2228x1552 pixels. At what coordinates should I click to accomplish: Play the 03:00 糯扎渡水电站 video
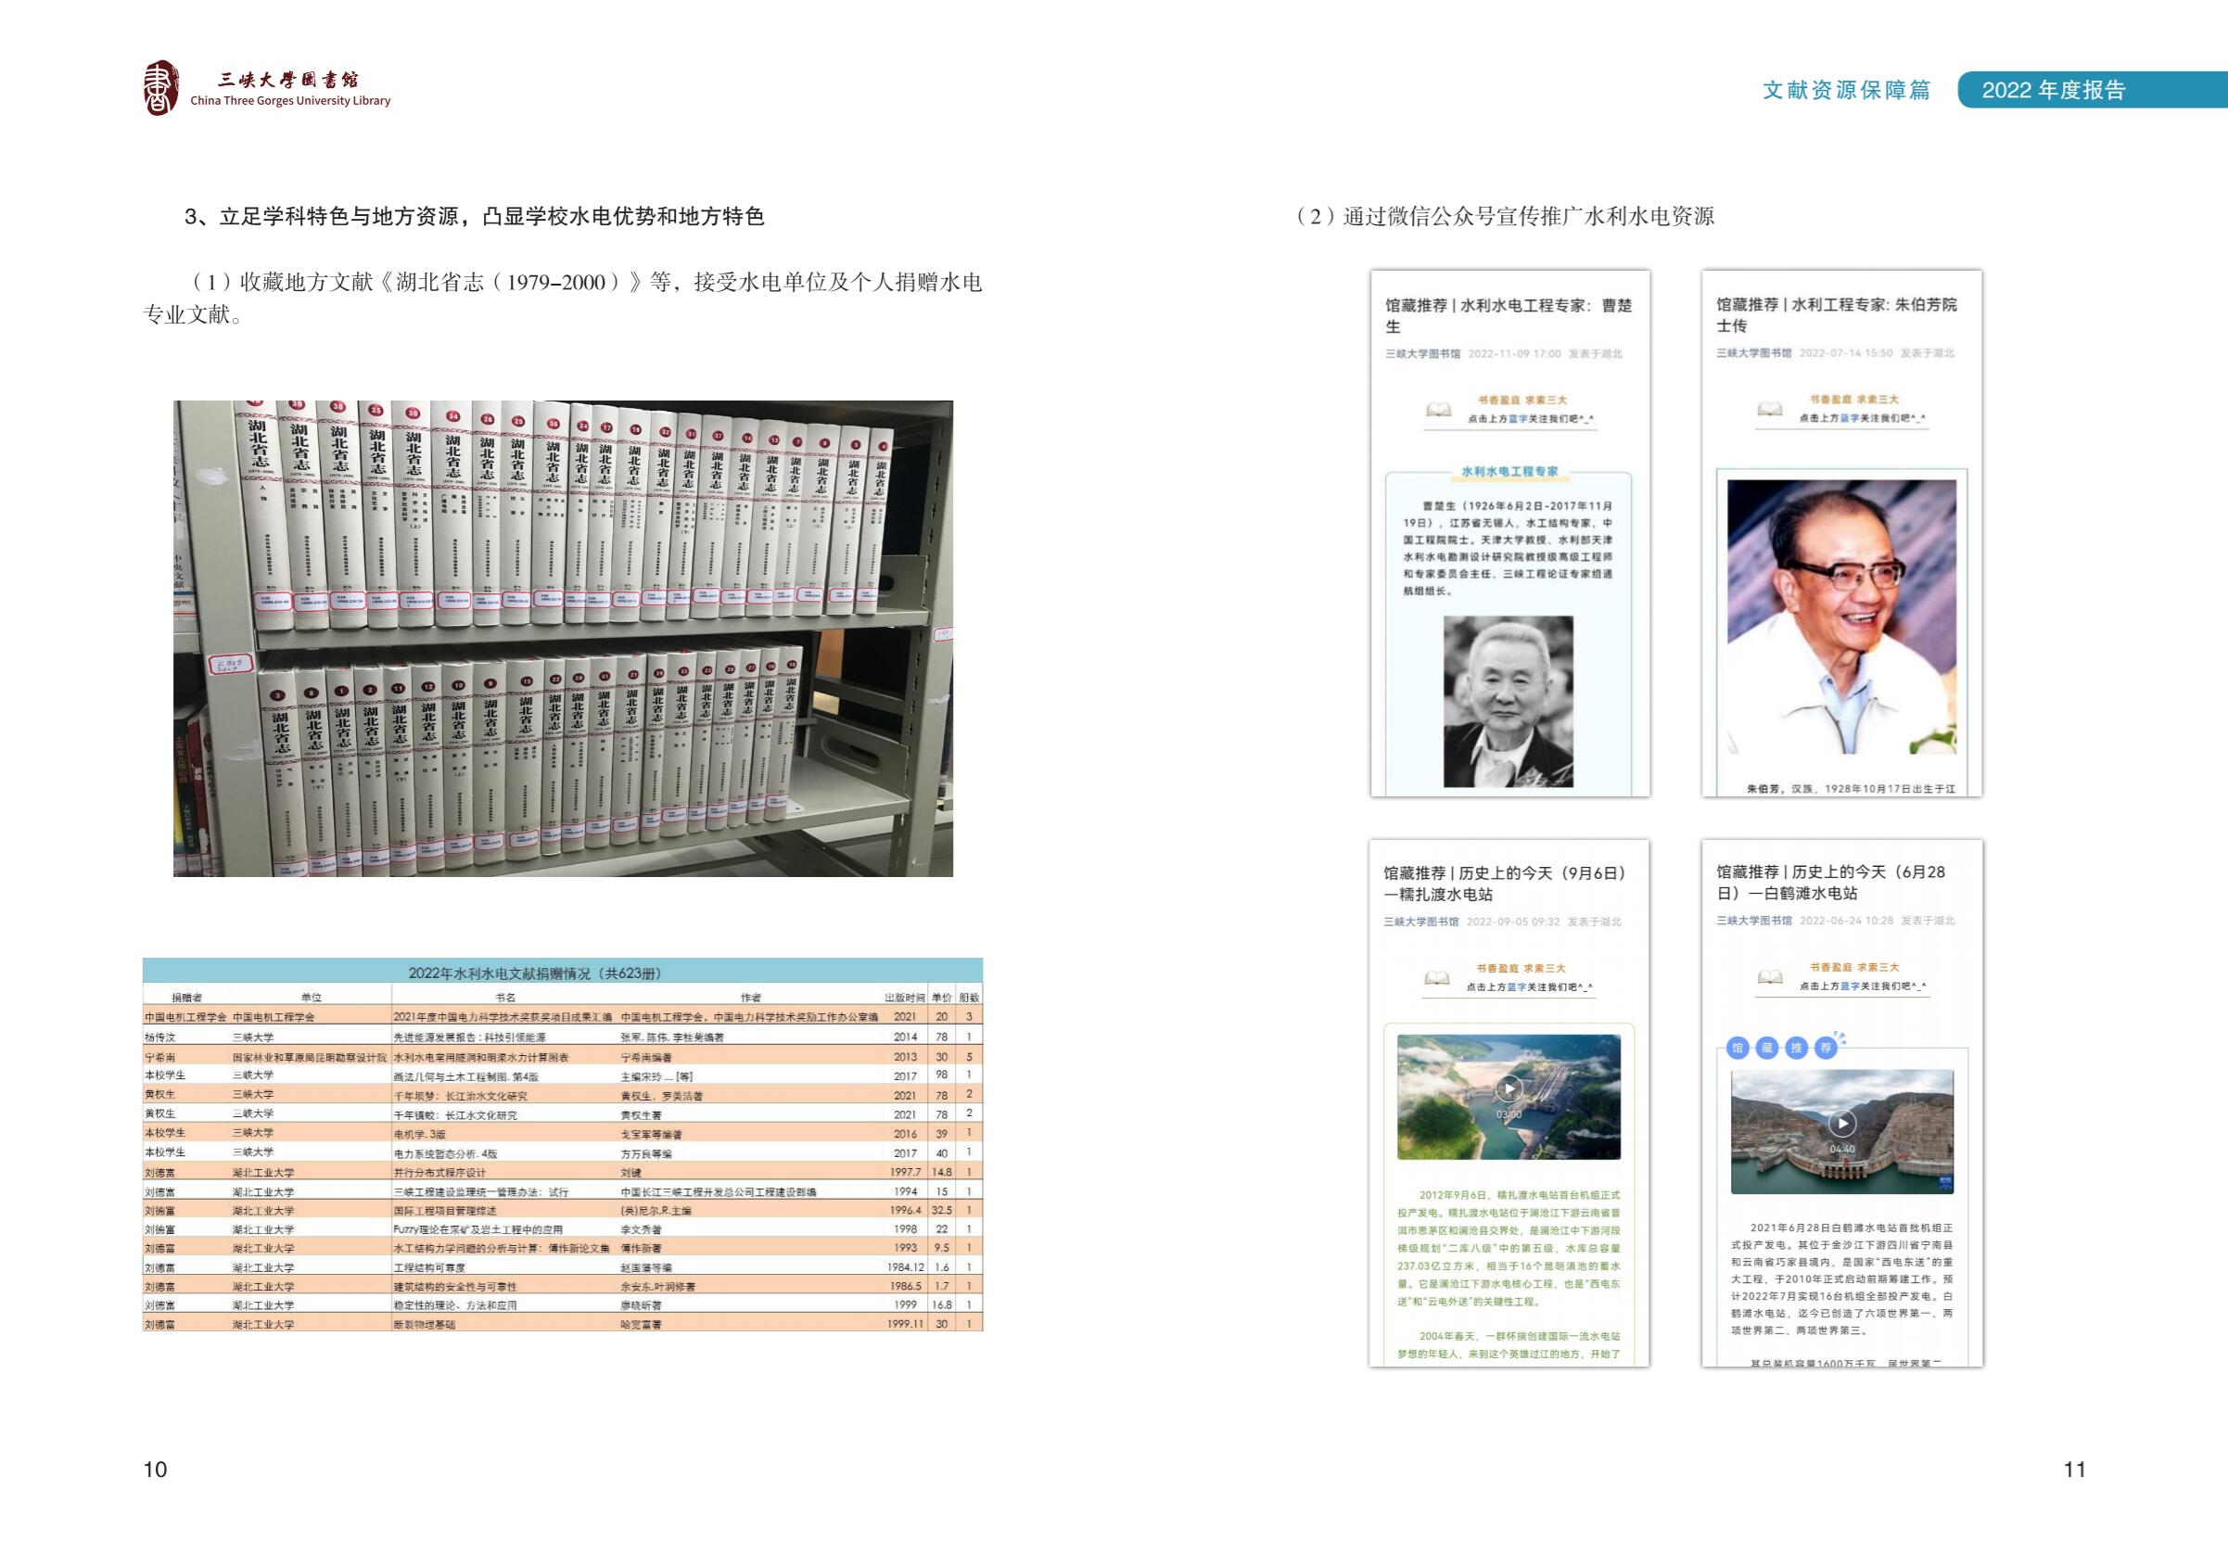(x=1509, y=1088)
